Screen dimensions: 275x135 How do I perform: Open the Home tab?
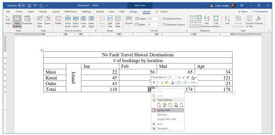[19, 12]
